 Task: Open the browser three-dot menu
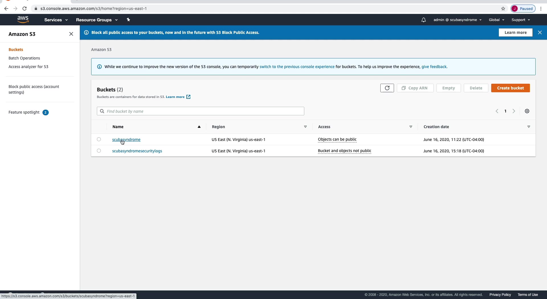(541, 9)
